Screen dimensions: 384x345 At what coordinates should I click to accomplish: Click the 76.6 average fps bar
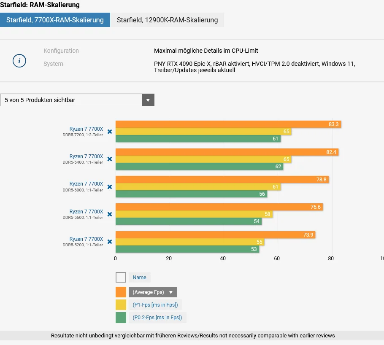tap(219, 207)
